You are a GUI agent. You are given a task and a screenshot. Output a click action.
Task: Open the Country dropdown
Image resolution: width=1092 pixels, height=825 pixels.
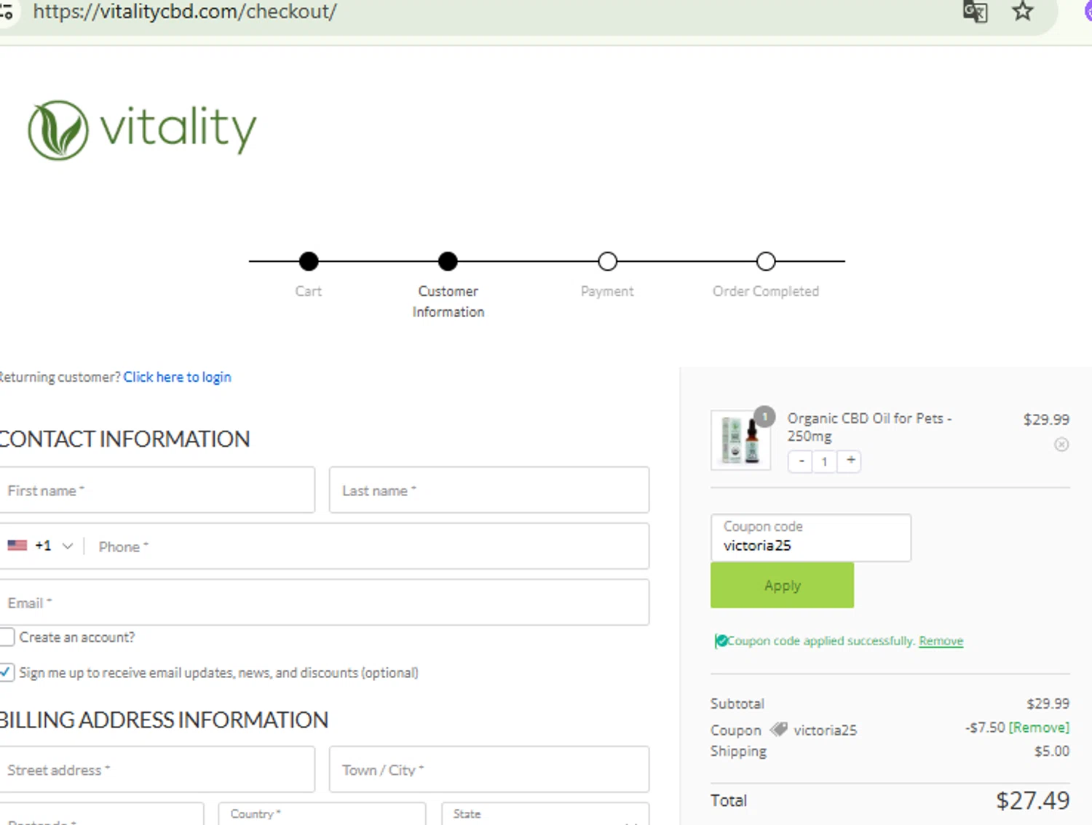[x=322, y=814]
